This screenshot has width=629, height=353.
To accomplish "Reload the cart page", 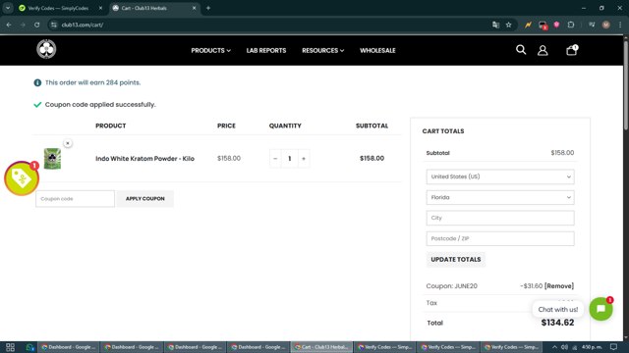I will (37, 25).
